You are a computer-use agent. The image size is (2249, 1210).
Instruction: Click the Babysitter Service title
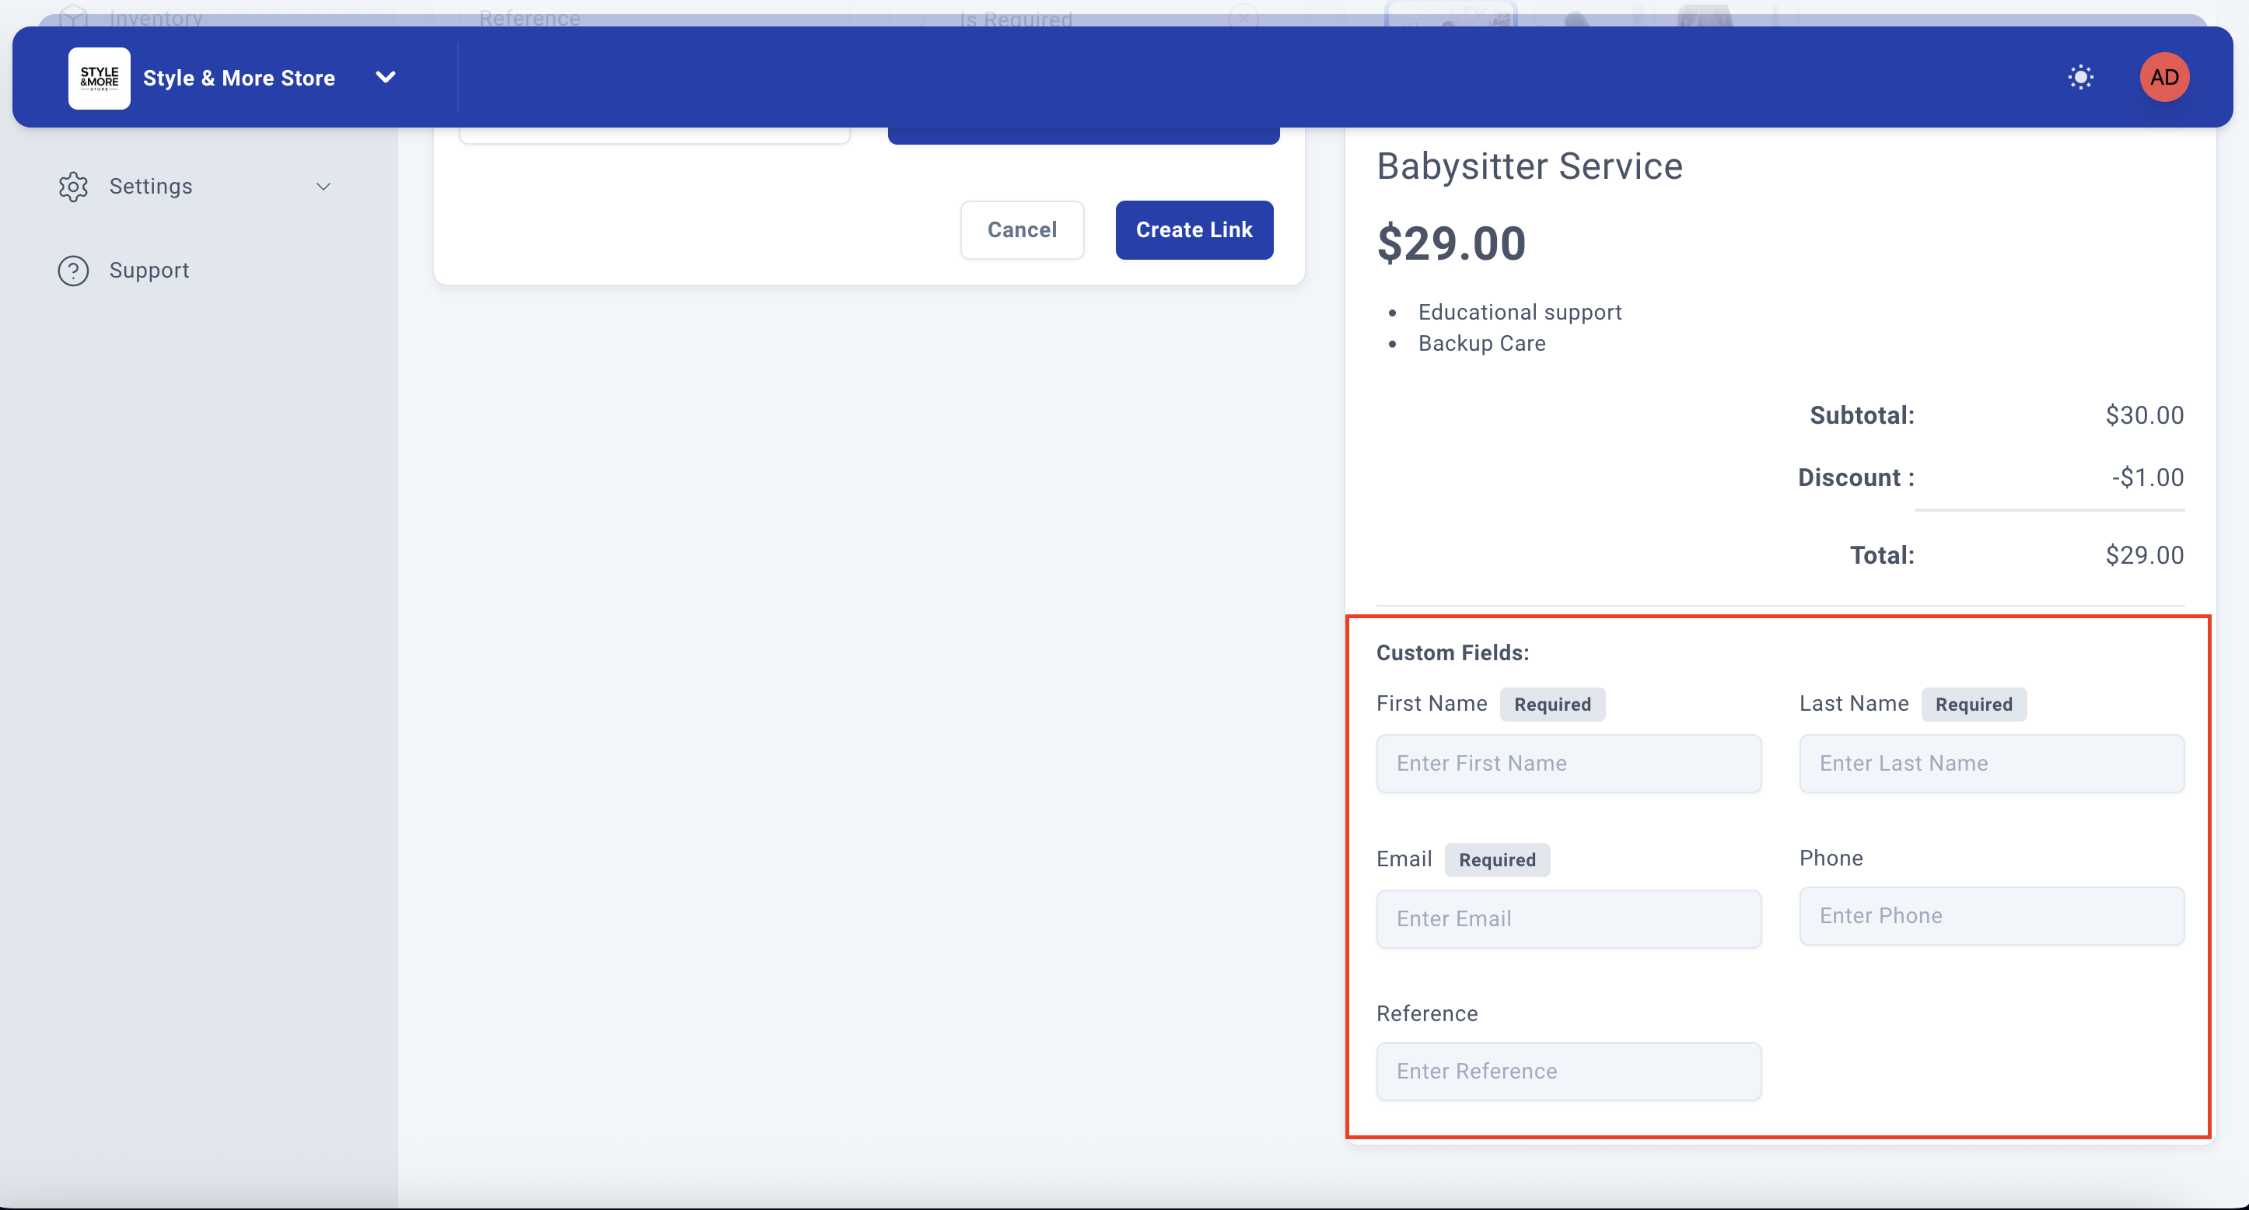pyautogui.click(x=1530, y=166)
